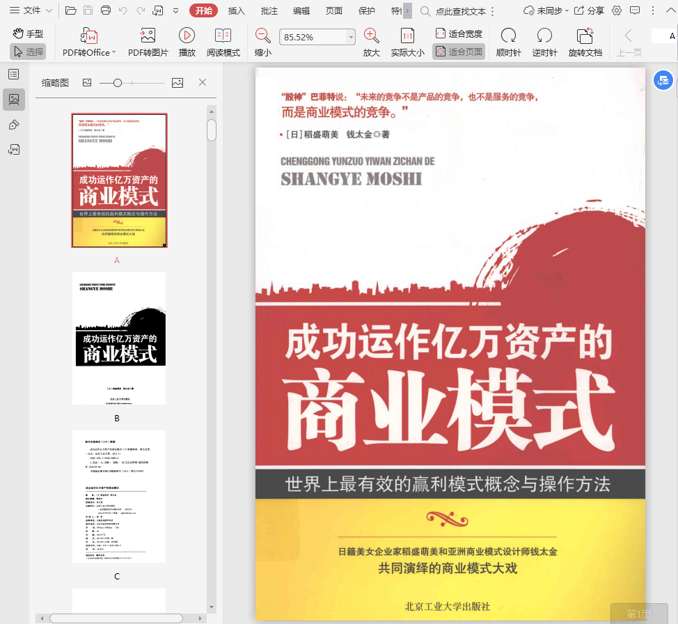Image resolution: width=678 pixels, height=624 pixels.
Task: Click the 85.52% zoom input field
Action: click(x=313, y=37)
